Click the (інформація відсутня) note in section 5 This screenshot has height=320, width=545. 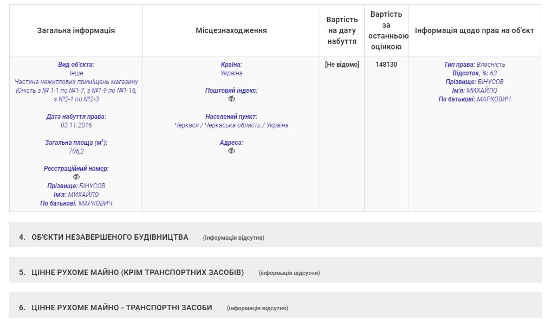tap(289, 273)
